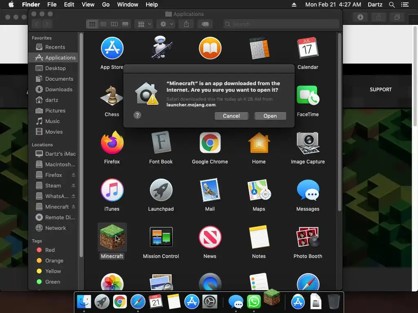Select the News application icon
The image size is (418, 313).
[210, 237]
